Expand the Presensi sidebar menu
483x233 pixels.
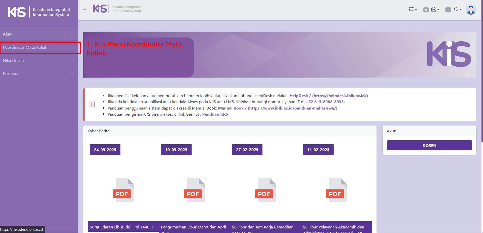38,73
